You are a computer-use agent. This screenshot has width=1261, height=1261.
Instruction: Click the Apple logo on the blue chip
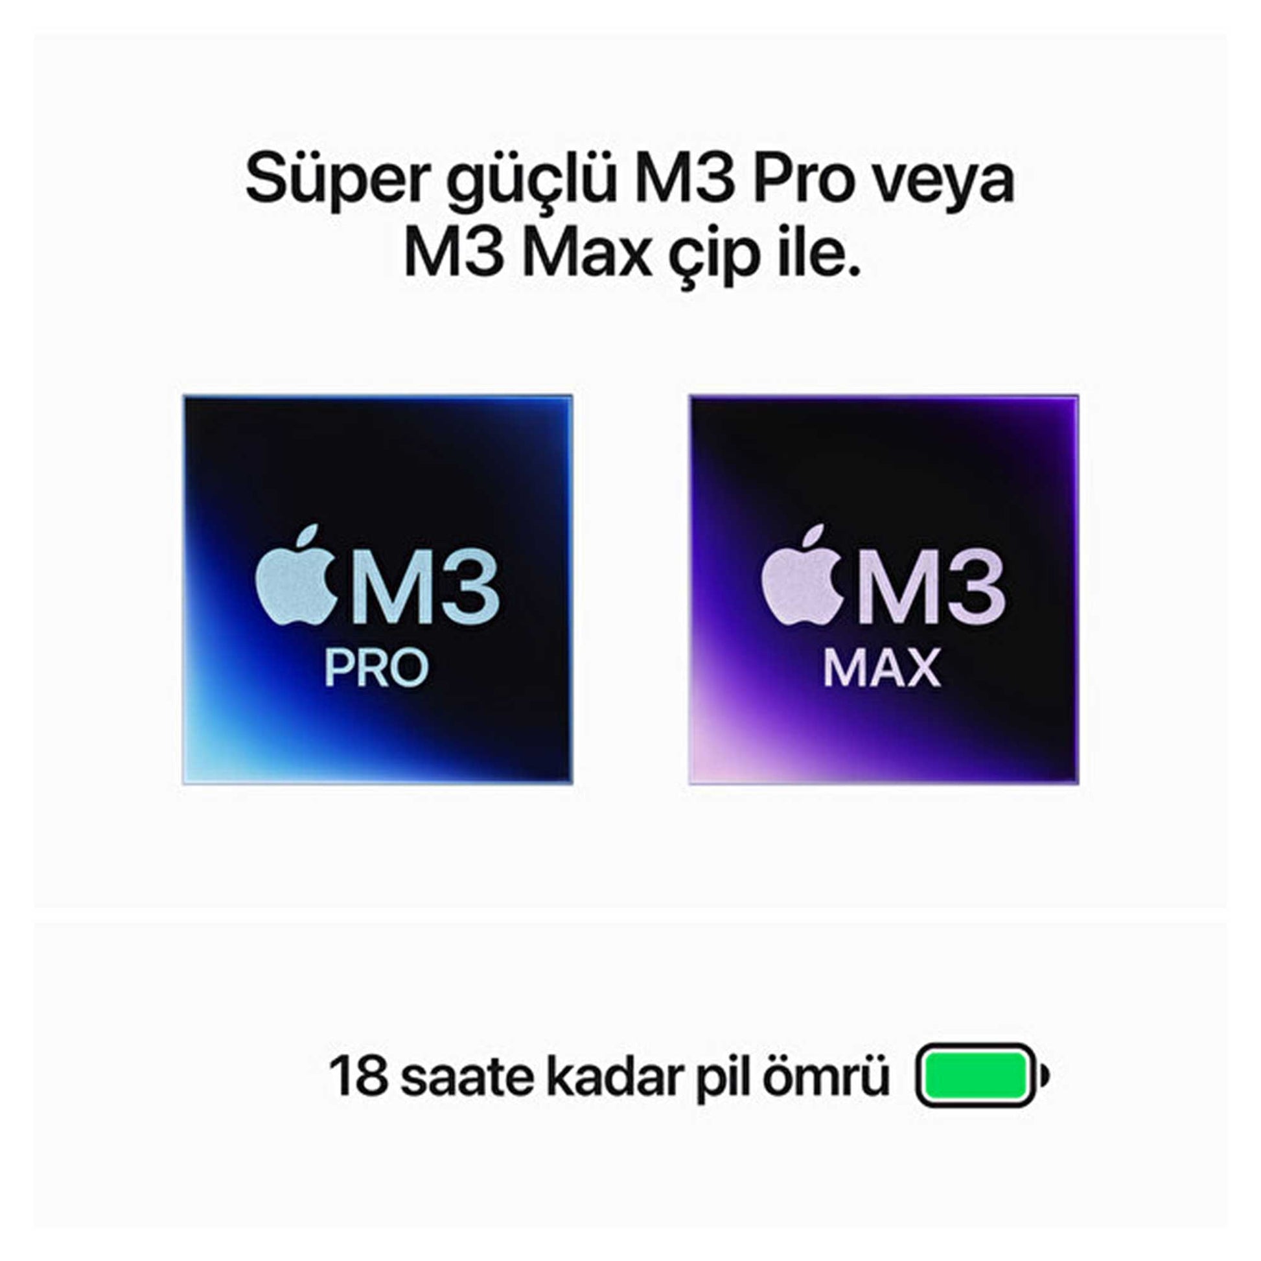pyautogui.click(x=295, y=575)
